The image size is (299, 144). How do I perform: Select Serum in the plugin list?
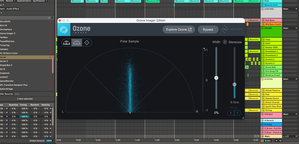coord(27,57)
